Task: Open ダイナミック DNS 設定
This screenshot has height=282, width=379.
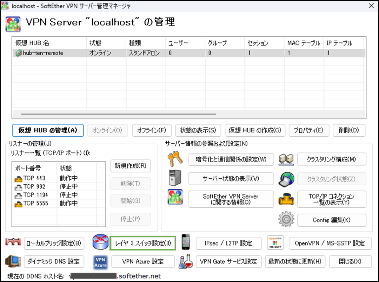Action: (x=54, y=261)
